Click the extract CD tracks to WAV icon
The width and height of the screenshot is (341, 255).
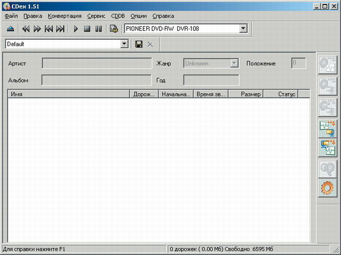[327, 63]
